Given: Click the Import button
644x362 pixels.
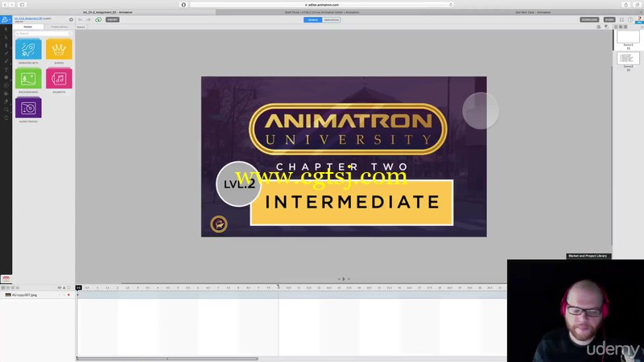Looking at the screenshot, I should (x=113, y=19).
